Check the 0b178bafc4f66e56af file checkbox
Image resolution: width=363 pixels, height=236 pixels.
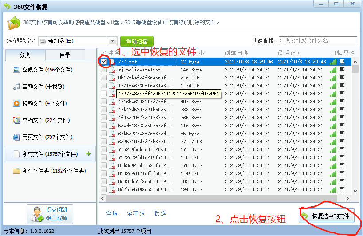[104, 78]
